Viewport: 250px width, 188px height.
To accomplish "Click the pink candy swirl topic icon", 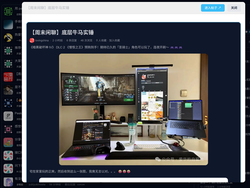I will coord(8,155).
